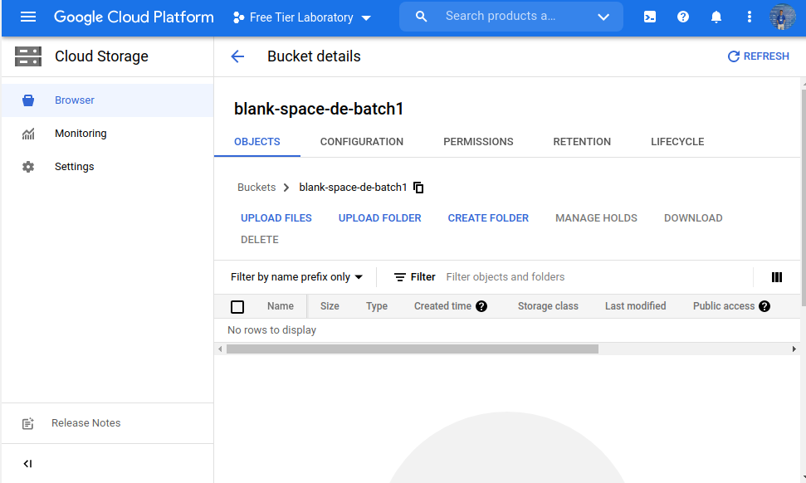Click the Browser bucket icon

28,100
